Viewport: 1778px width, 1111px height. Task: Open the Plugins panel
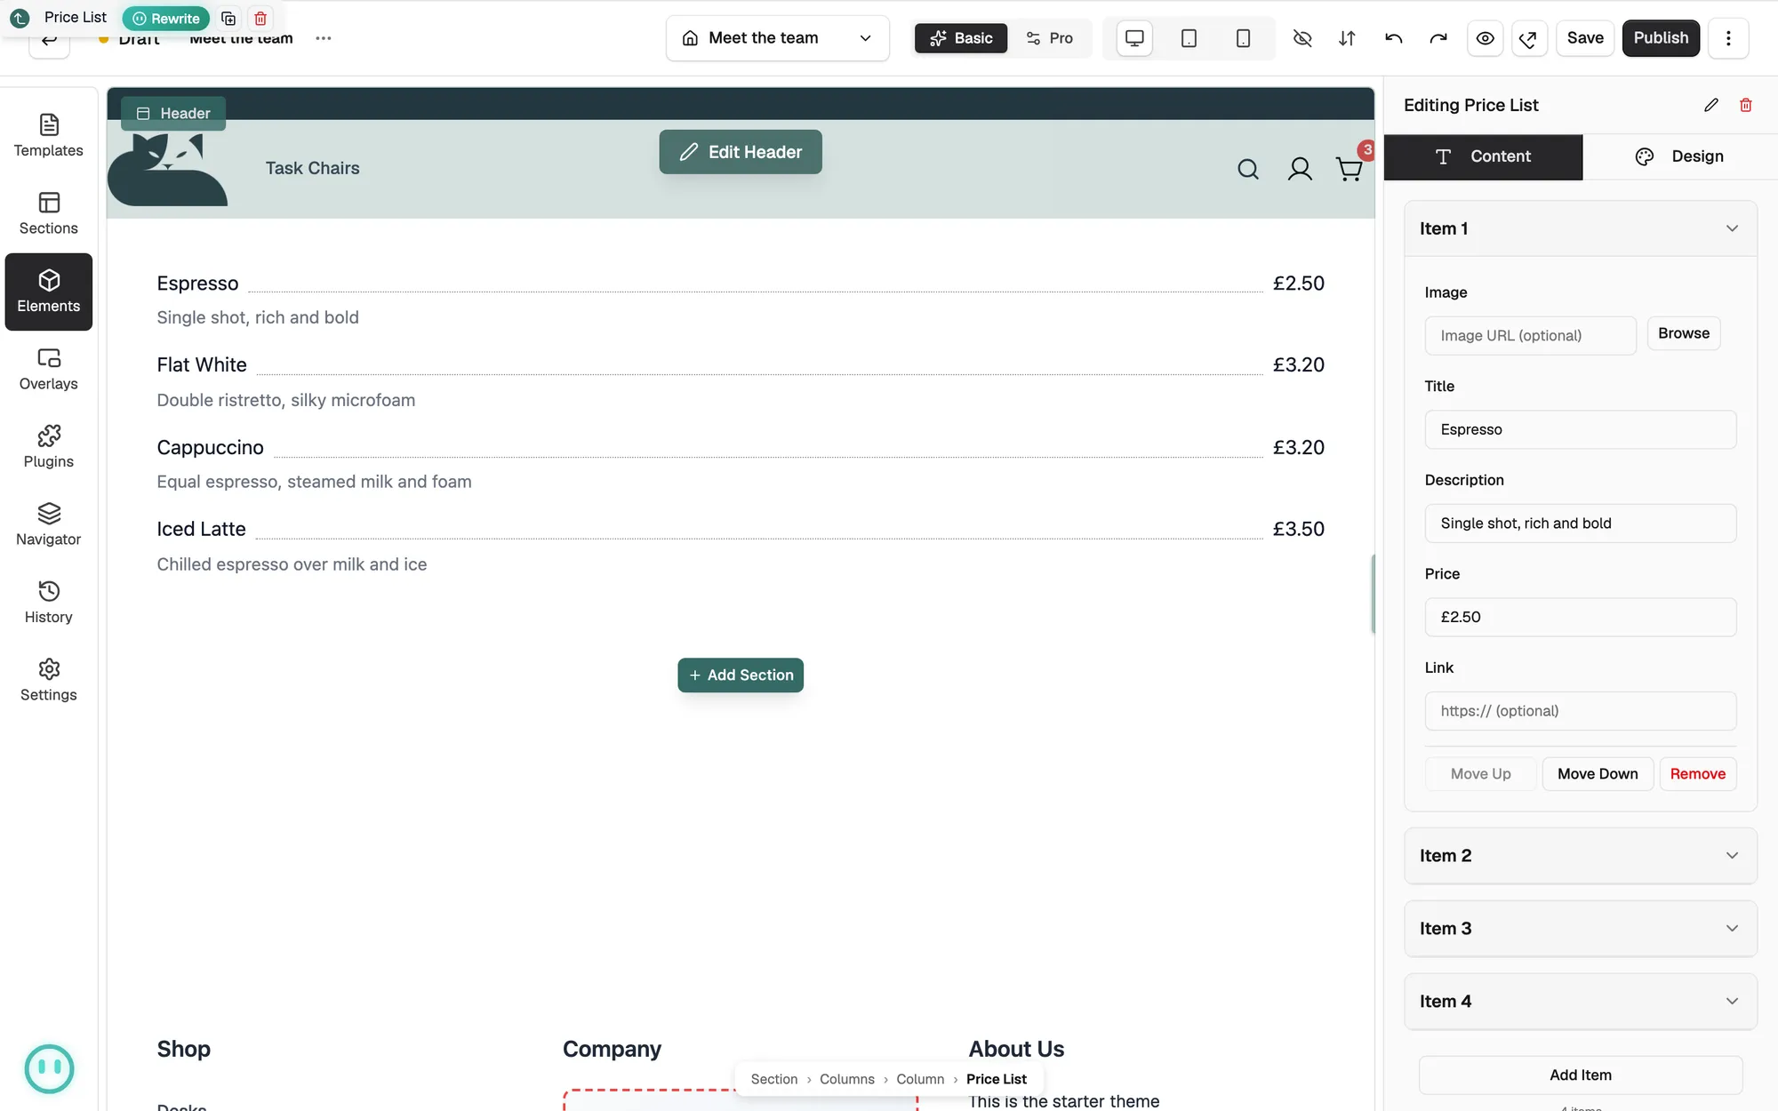[x=49, y=447]
